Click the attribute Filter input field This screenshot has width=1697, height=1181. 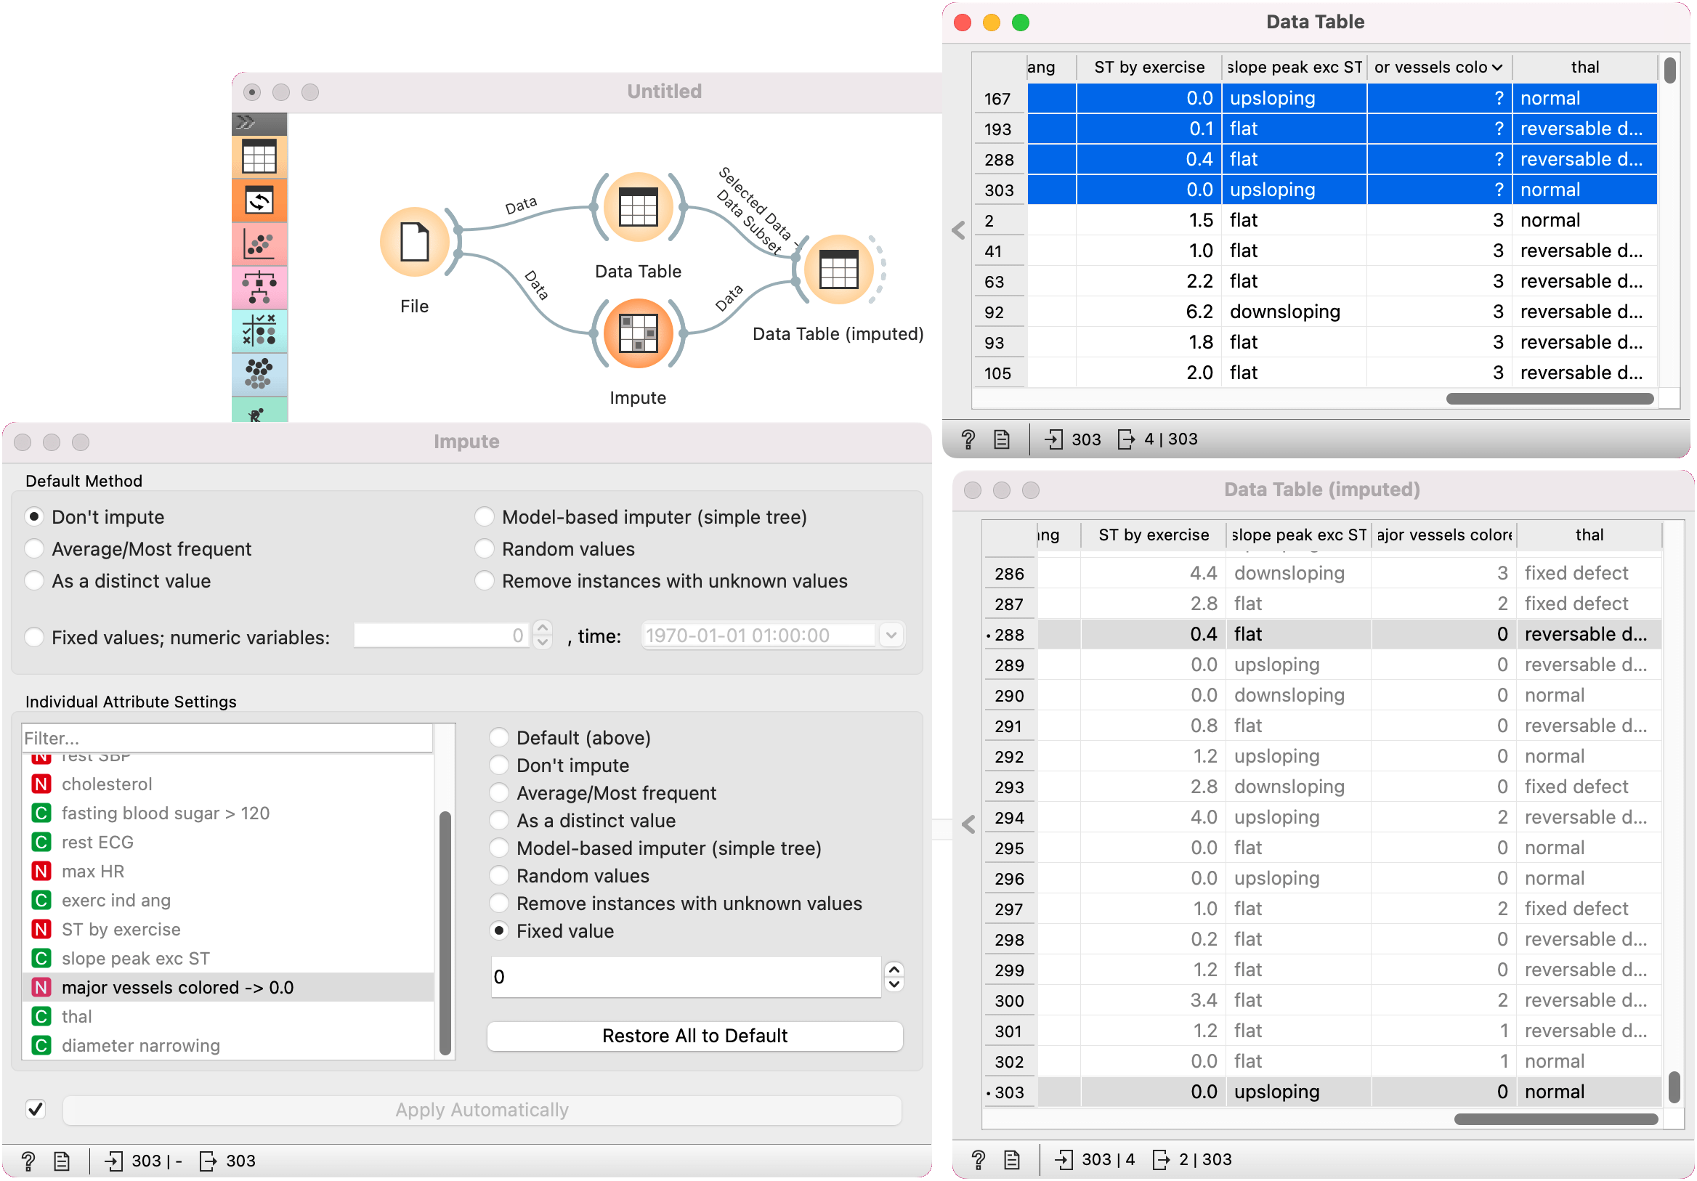click(227, 737)
